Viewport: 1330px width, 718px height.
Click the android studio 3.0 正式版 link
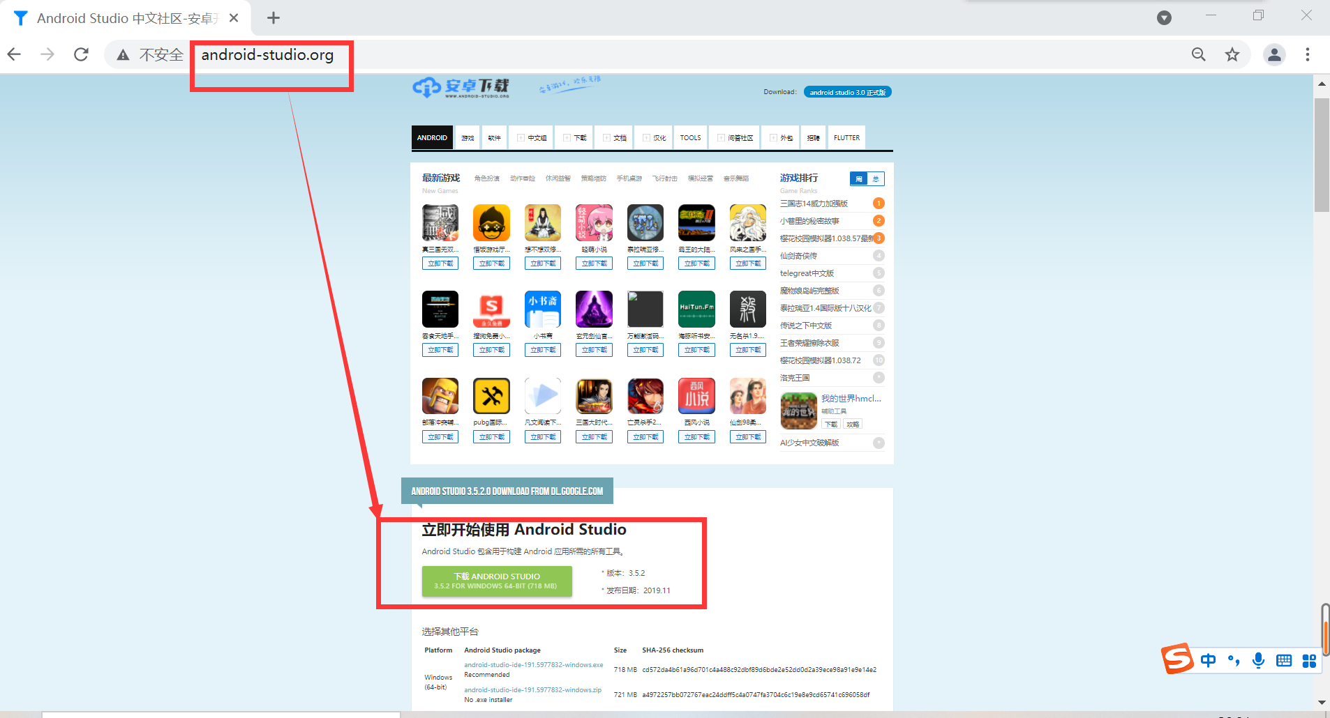pos(847,92)
